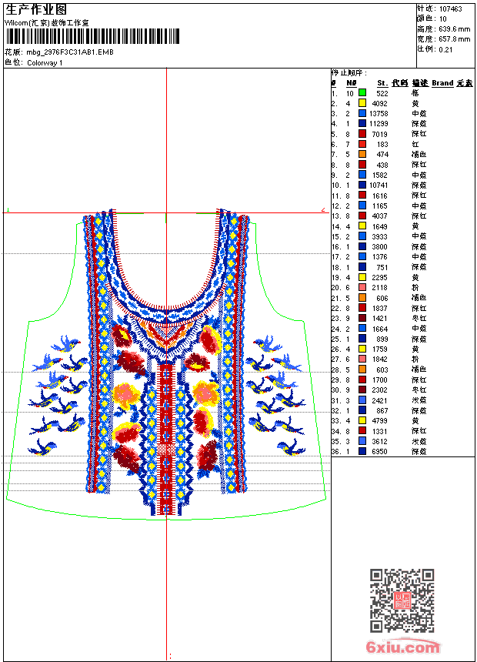Select the pink swatch in stop row 20

coord(362,287)
